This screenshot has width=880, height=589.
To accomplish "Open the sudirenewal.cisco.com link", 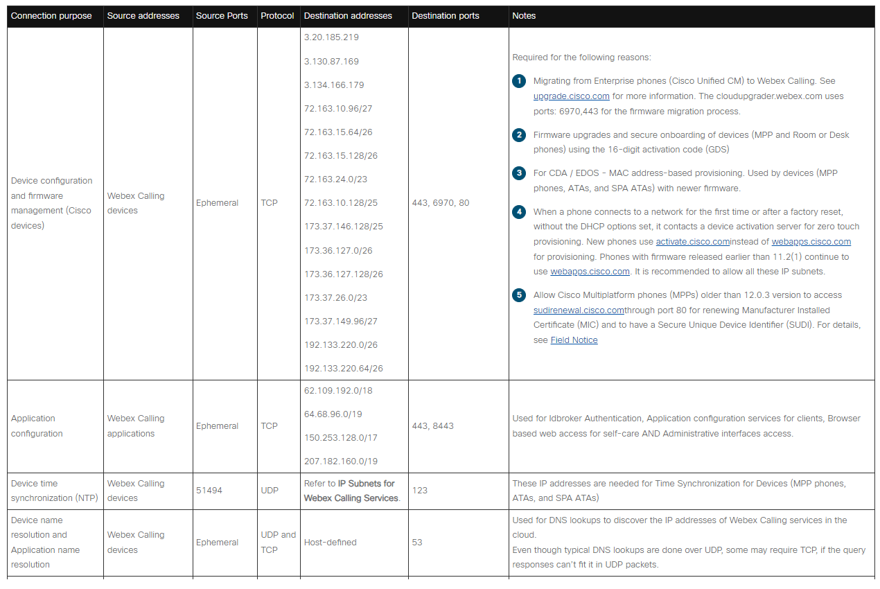I will coord(579,310).
